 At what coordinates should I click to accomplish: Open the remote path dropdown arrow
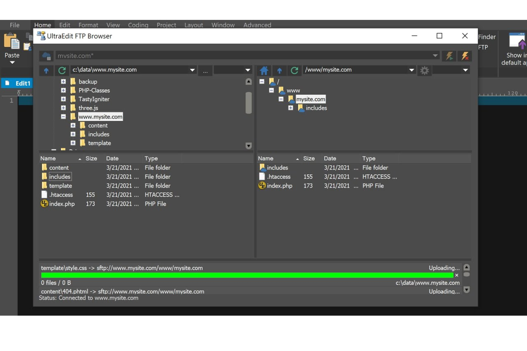click(x=412, y=70)
